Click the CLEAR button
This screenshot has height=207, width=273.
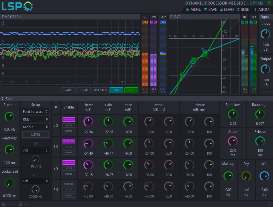click(84, 90)
